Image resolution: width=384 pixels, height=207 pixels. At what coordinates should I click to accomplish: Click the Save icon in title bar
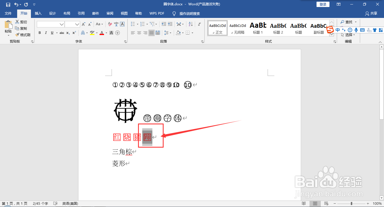click(x=8, y=4)
